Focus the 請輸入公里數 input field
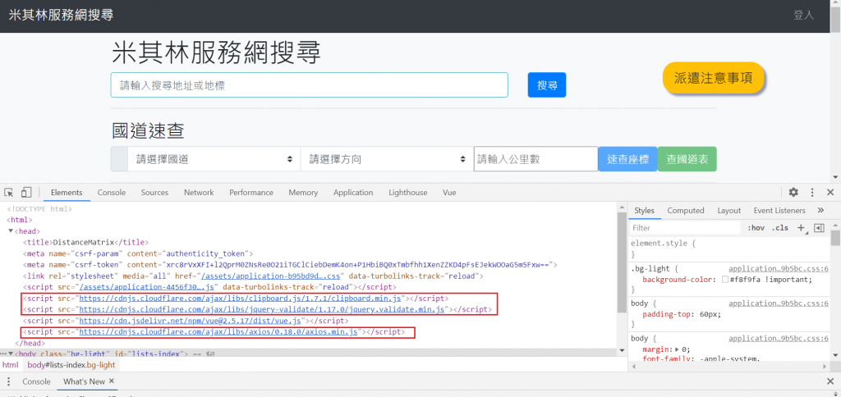Image resolution: width=841 pixels, height=397 pixels. pyautogui.click(x=535, y=159)
